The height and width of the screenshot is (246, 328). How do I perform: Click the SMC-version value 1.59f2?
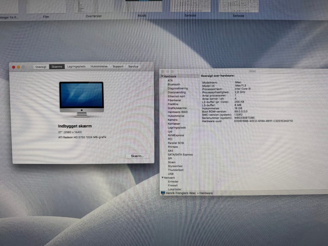pyautogui.click(x=238, y=115)
